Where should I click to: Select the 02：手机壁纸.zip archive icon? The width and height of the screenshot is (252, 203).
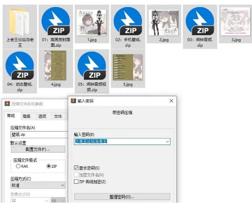pos(128,21)
